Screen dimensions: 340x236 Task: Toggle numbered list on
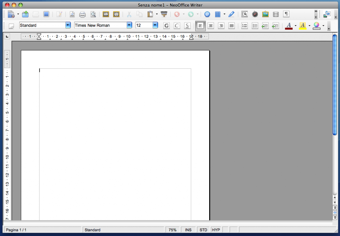(x=244, y=26)
